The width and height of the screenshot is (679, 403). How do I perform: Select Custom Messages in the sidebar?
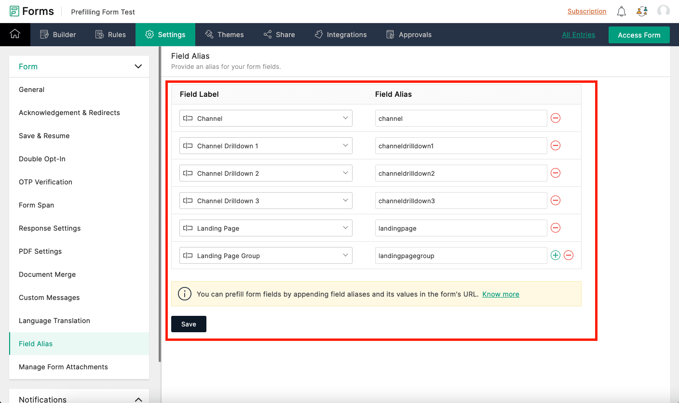pos(49,298)
